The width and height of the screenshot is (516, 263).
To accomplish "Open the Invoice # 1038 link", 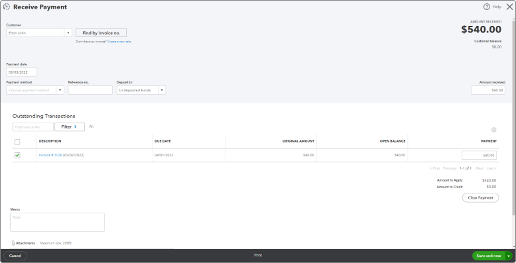I will pos(50,155).
